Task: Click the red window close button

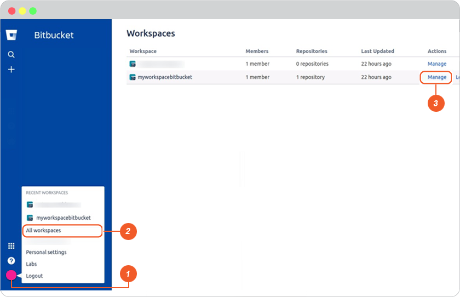Action: 12,11
